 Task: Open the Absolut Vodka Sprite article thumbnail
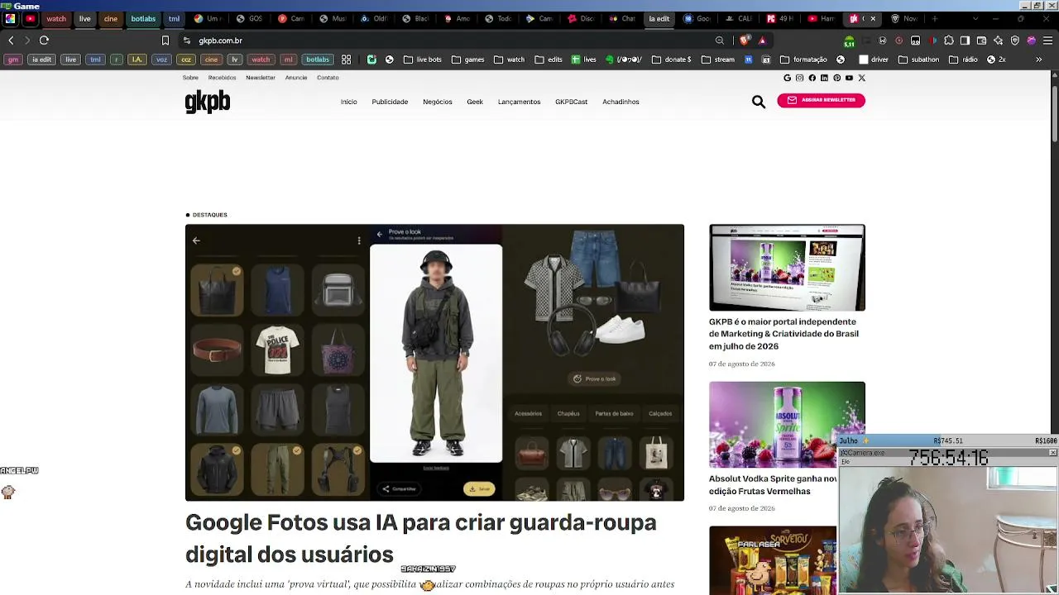[x=787, y=424]
